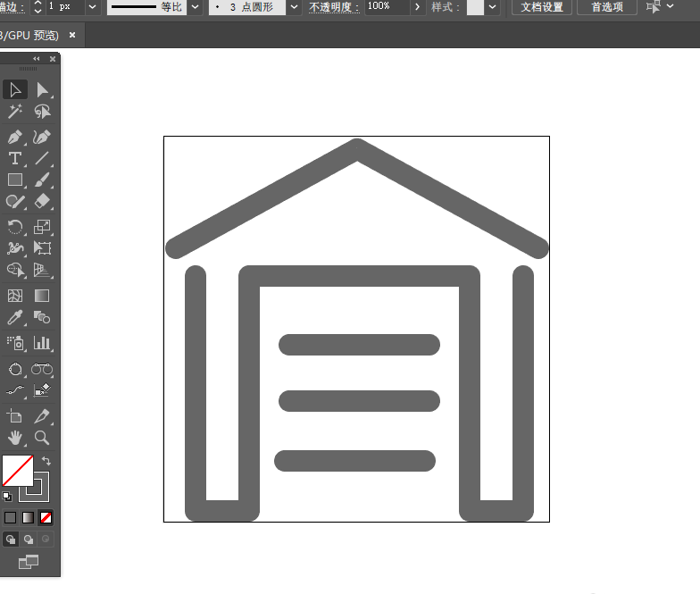The height and width of the screenshot is (594, 700).
Task: Pick the Paintbrush tool
Action: [x=42, y=180]
